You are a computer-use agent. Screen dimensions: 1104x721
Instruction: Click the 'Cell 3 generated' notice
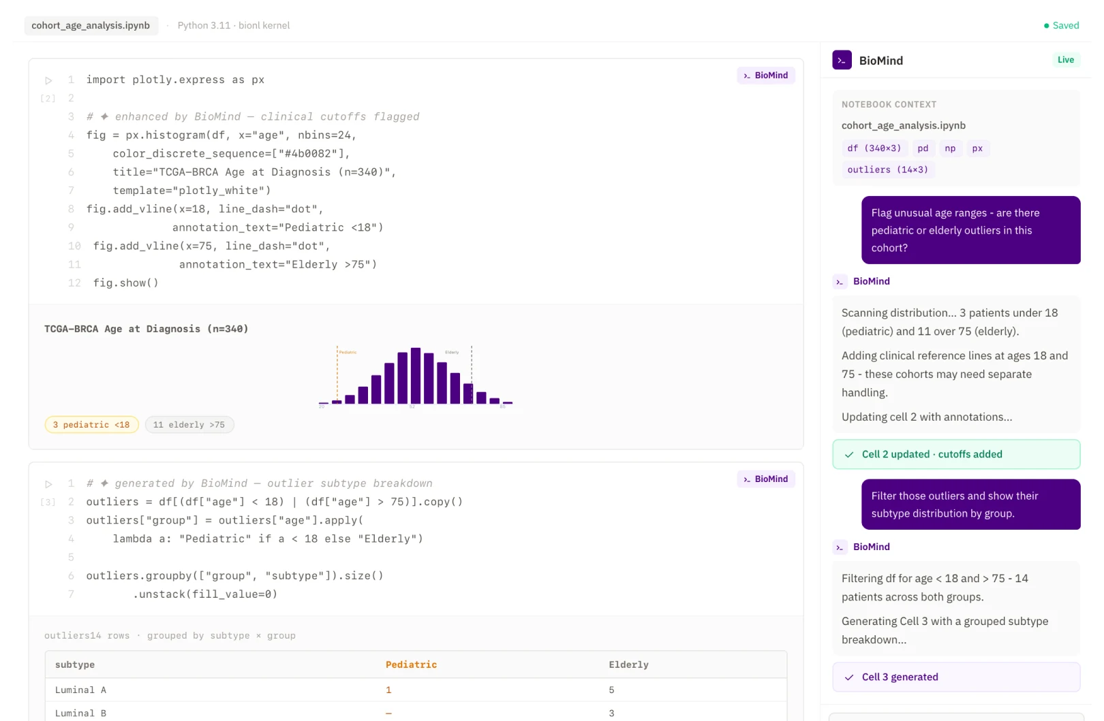[x=956, y=677]
